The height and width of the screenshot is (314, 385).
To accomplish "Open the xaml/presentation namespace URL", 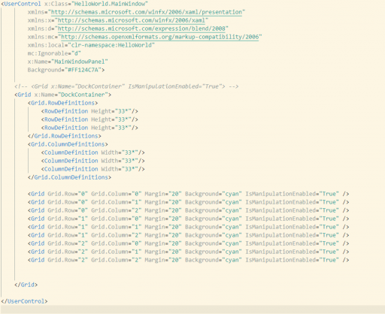I will point(147,12).
